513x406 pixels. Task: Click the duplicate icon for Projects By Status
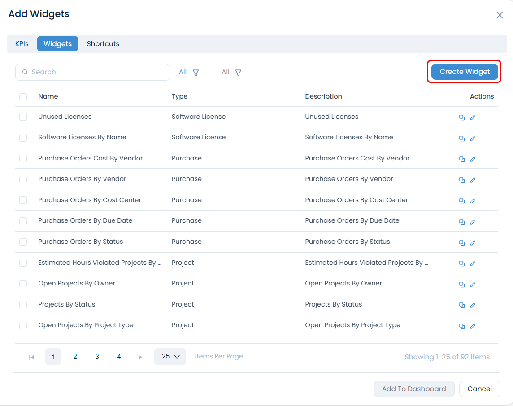pos(462,305)
